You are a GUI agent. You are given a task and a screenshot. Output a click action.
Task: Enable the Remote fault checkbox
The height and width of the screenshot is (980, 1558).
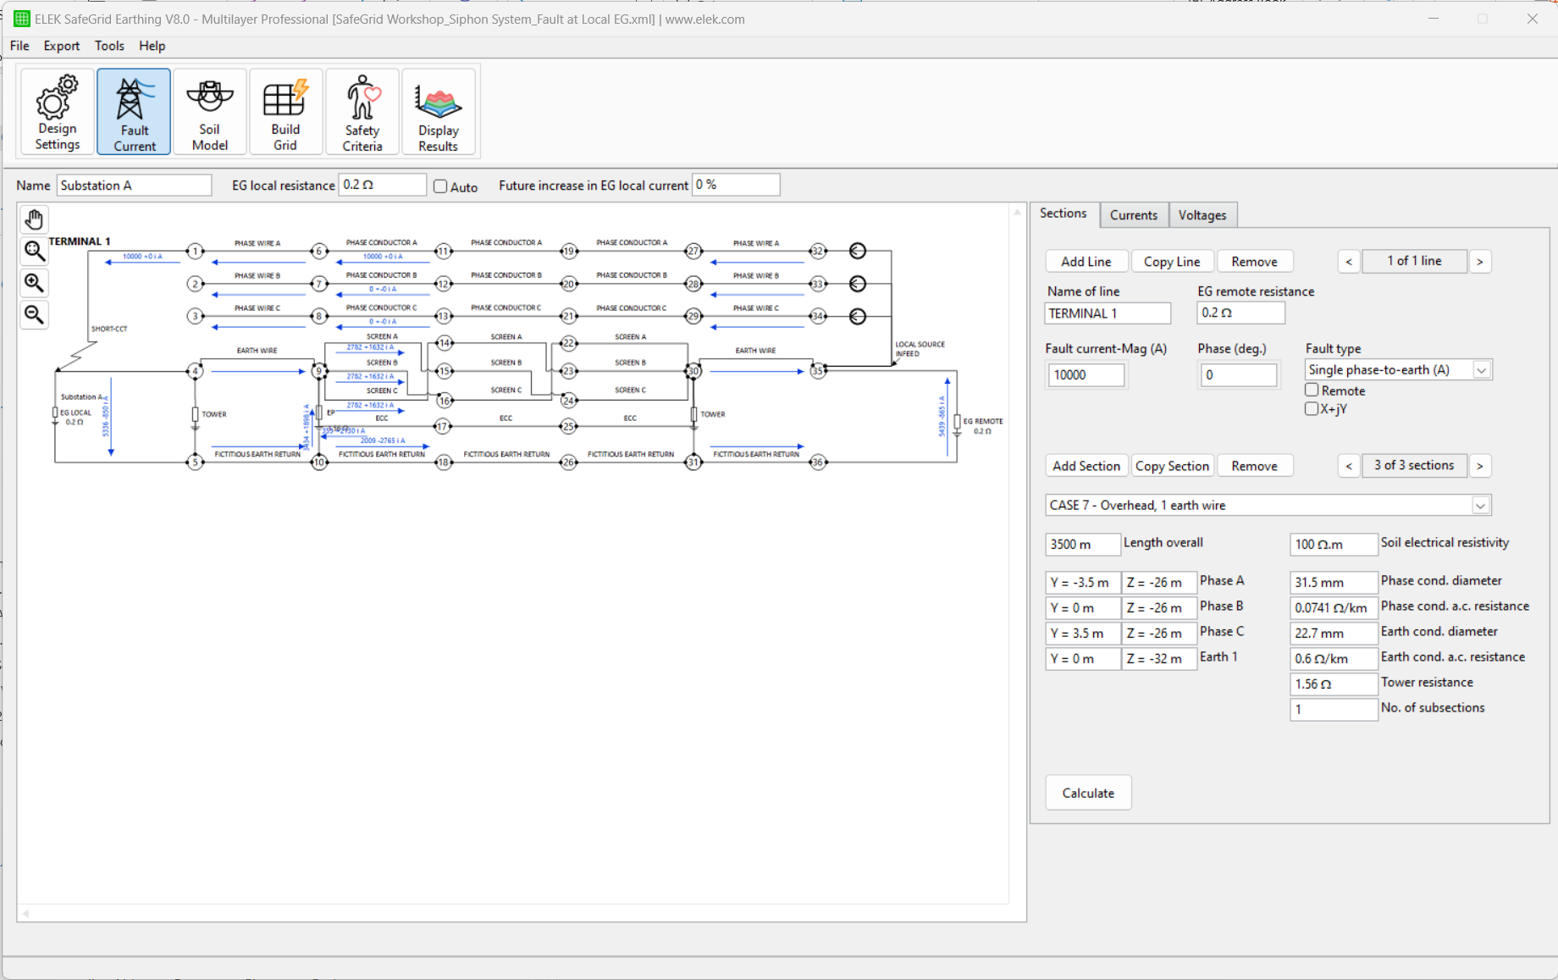pos(1312,390)
